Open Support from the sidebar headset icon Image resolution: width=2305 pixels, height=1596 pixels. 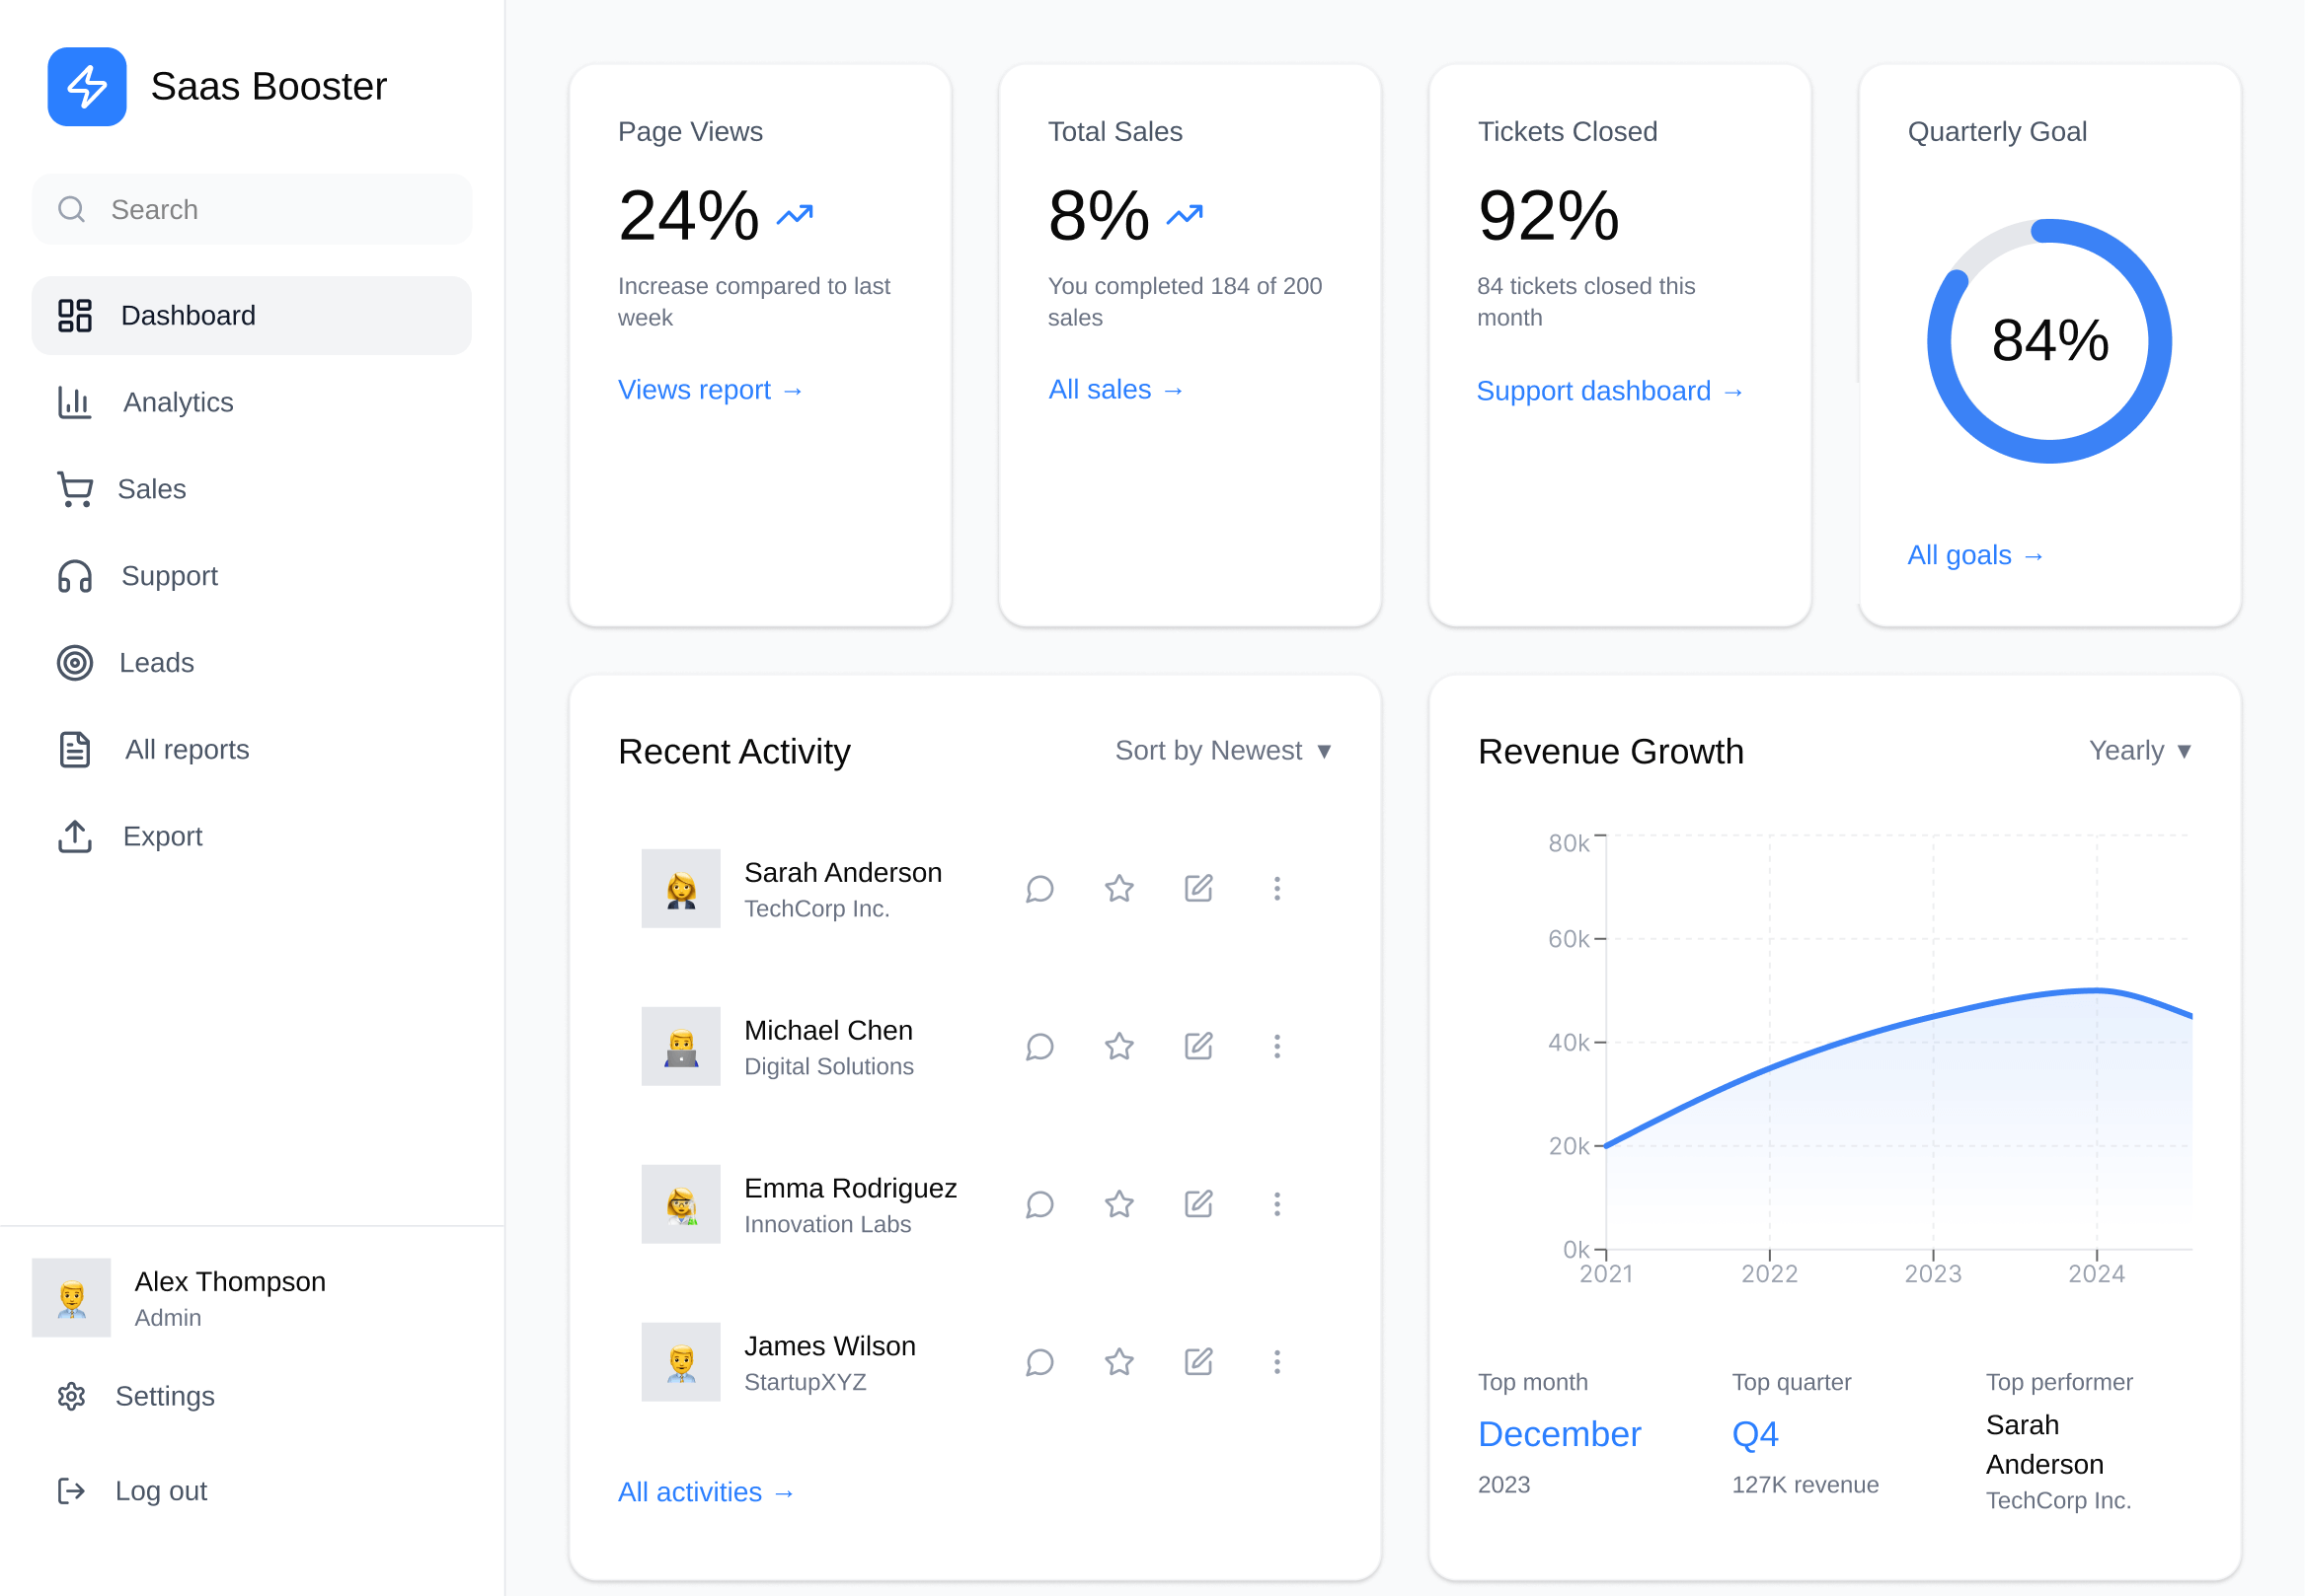[x=73, y=575]
